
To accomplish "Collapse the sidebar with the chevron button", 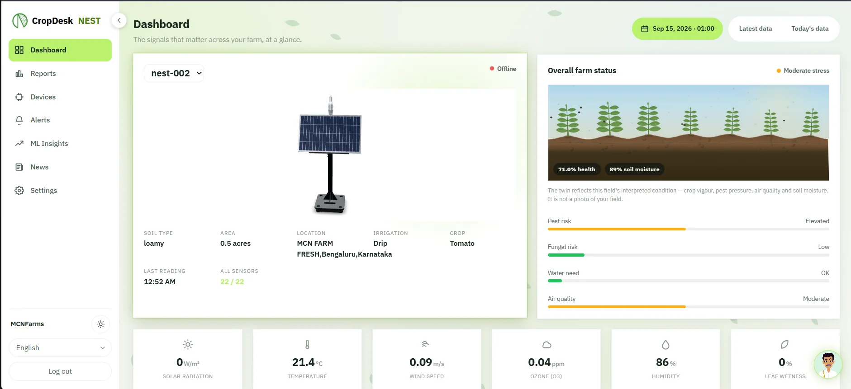I will coord(119,20).
